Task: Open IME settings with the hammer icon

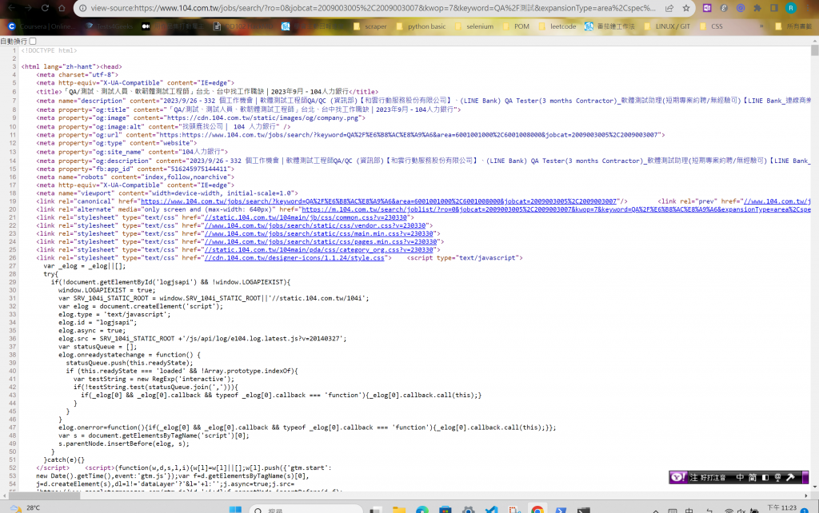Action: click(790, 477)
